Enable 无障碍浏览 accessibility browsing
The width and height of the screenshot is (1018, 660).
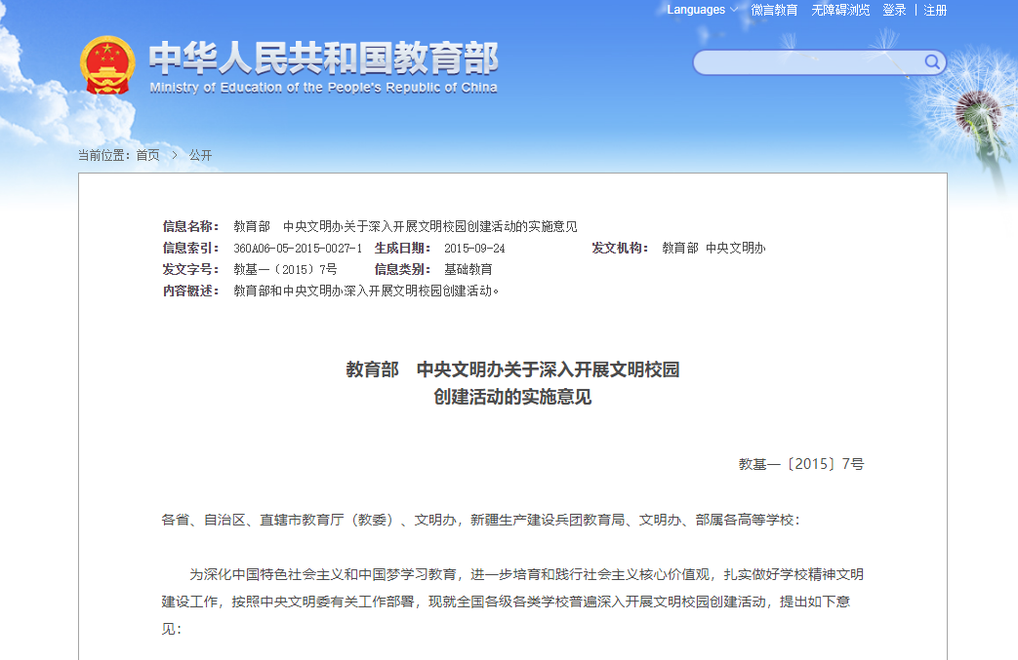point(840,10)
